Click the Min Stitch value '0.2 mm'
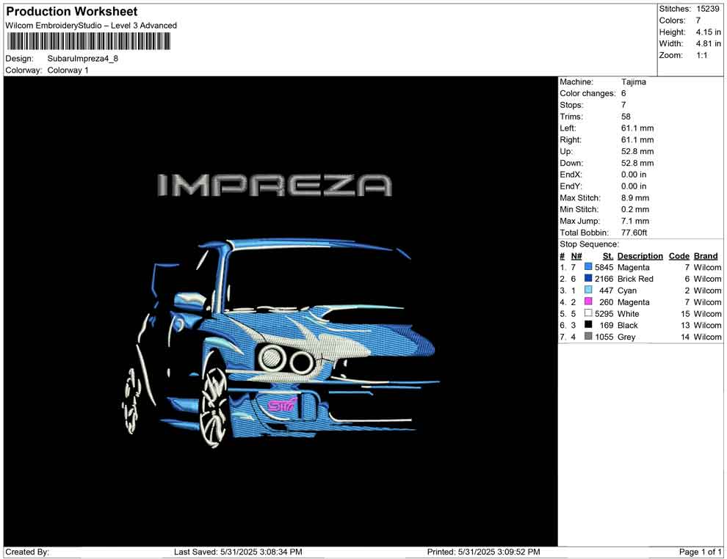 [x=635, y=209]
